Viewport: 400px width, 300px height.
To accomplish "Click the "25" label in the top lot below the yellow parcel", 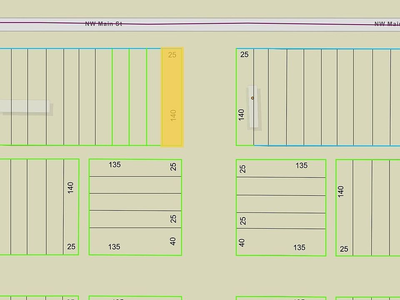I will coord(173,167).
